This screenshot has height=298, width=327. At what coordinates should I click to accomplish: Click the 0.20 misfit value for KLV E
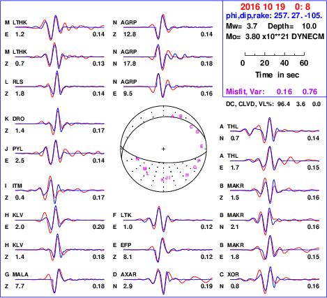(x=98, y=227)
